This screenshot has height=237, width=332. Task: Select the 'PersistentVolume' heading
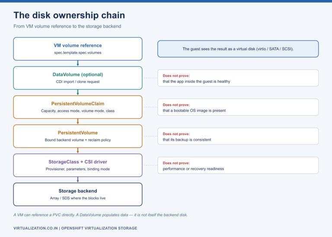[78, 133]
